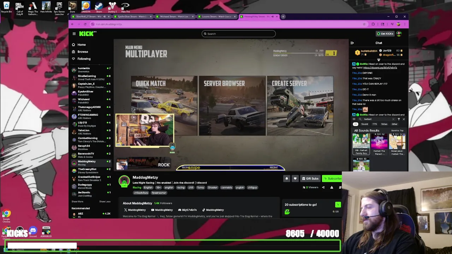452x254 pixels.
Task: Click Scroll to Top in sounds
Action: point(397,131)
